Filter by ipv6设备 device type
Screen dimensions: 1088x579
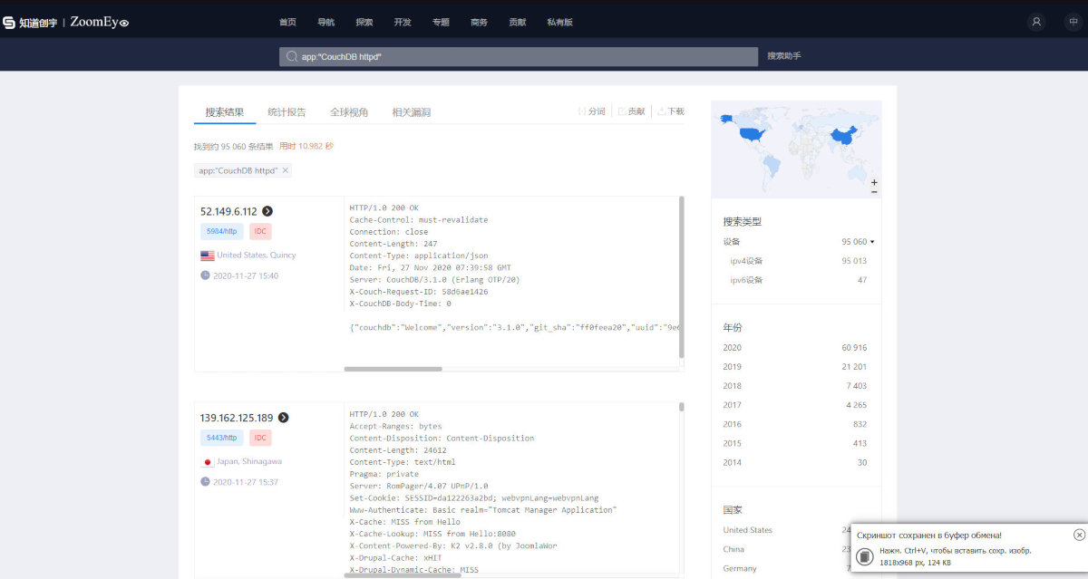click(x=746, y=280)
